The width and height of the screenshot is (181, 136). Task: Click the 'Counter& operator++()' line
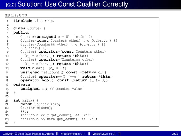coord(67,77)
